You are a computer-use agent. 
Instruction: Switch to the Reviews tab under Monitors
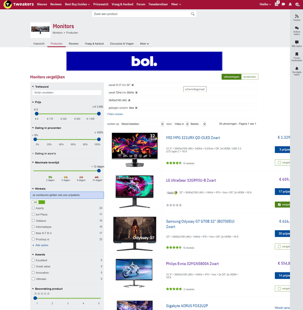pyautogui.click(x=74, y=44)
